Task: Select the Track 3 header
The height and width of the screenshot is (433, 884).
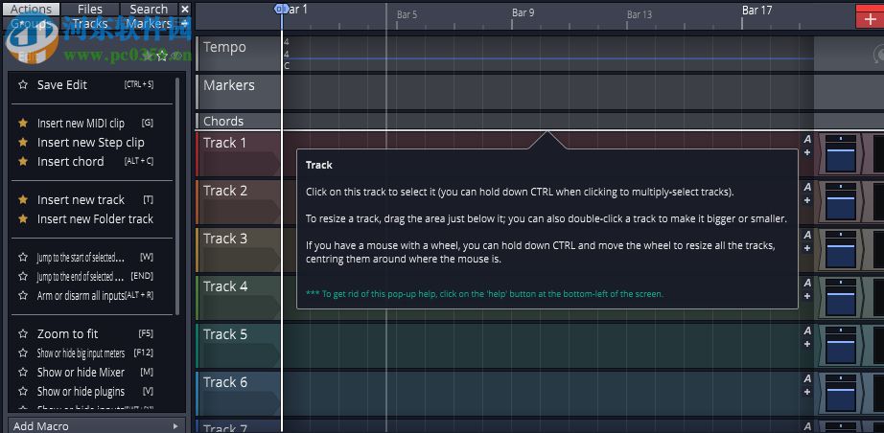Action: 238,250
